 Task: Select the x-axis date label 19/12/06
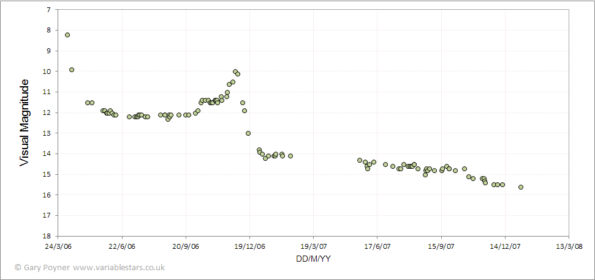[x=249, y=247]
